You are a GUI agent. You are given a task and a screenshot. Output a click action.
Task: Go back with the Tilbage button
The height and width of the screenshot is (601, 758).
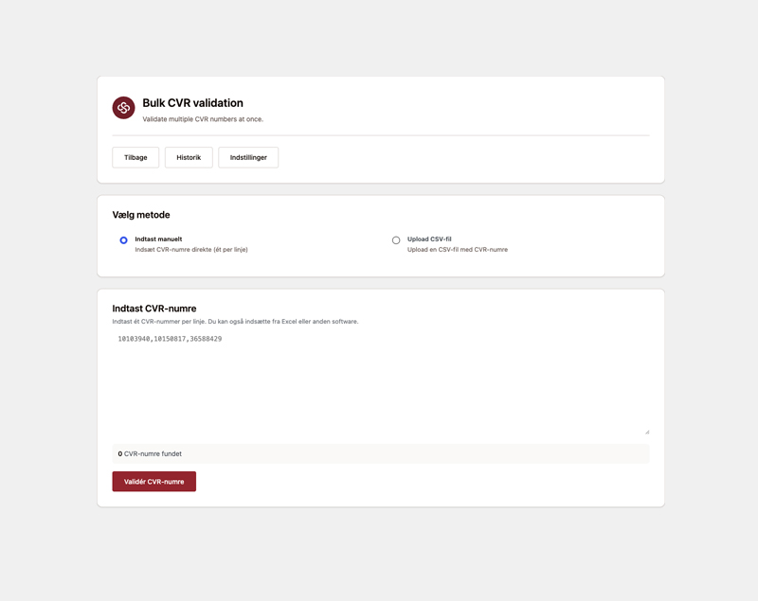pyautogui.click(x=135, y=157)
